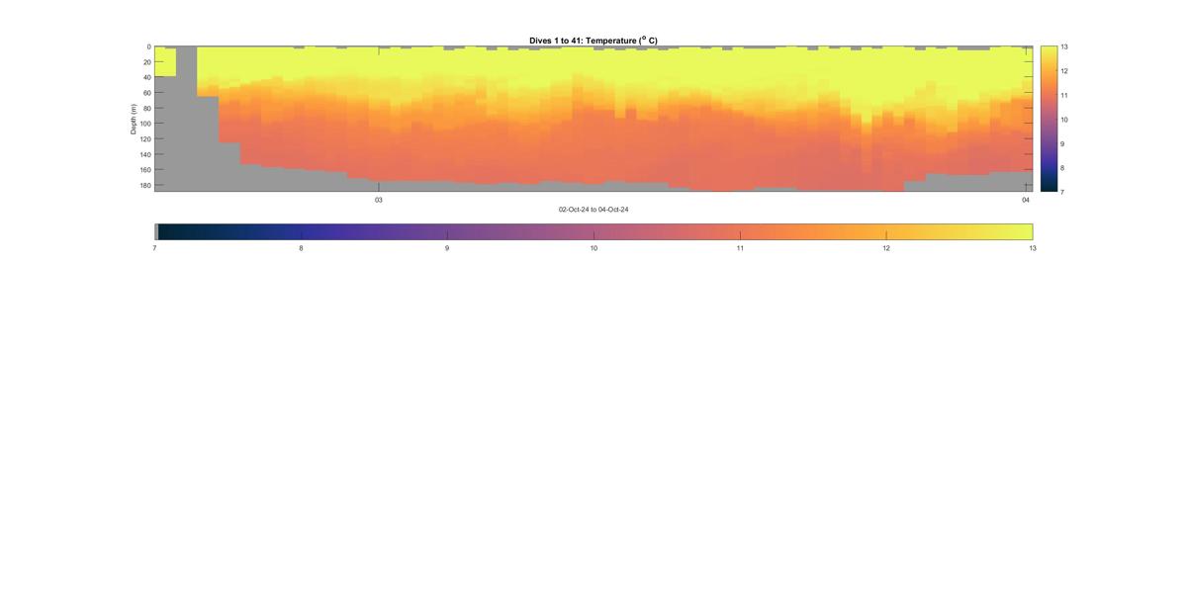1187x615 pixels.
Task: Click the horizontal colorbar tick label '12'
Action: tap(886, 249)
